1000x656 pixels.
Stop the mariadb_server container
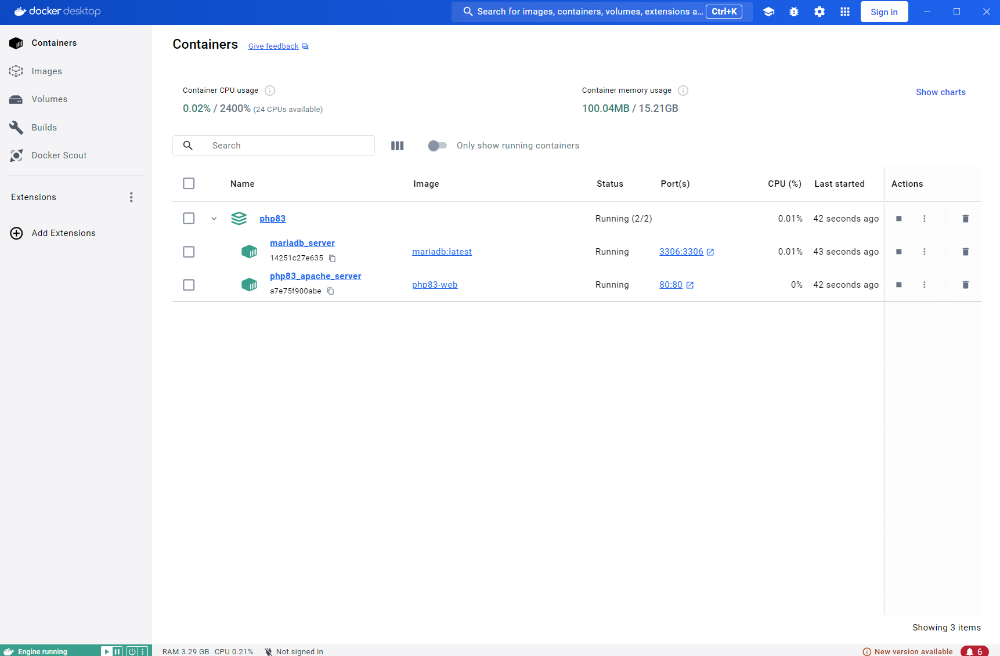898,252
